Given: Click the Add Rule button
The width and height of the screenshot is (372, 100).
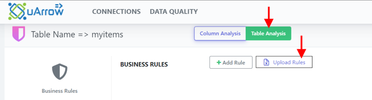Looking at the screenshot, I should coord(231,62).
